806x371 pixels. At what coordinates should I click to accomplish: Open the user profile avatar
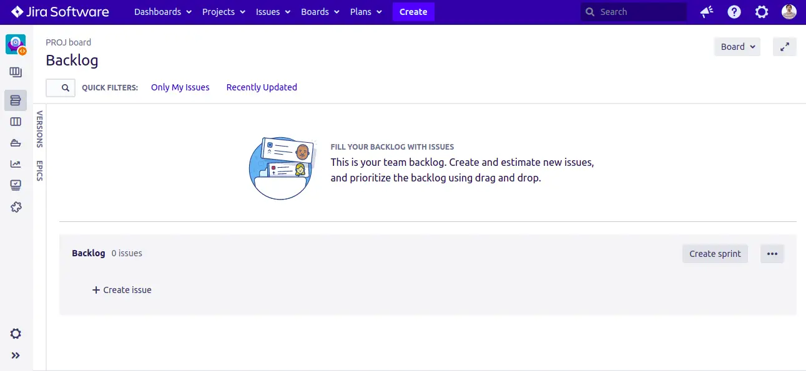point(789,12)
